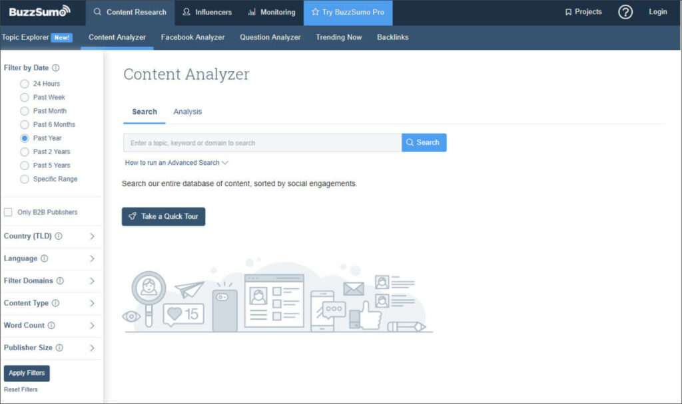Expand the Word Count filter chevron
Image resolution: width=682 pixels, height=404 pixels.
pyautogui.click(x=92, y=326)
